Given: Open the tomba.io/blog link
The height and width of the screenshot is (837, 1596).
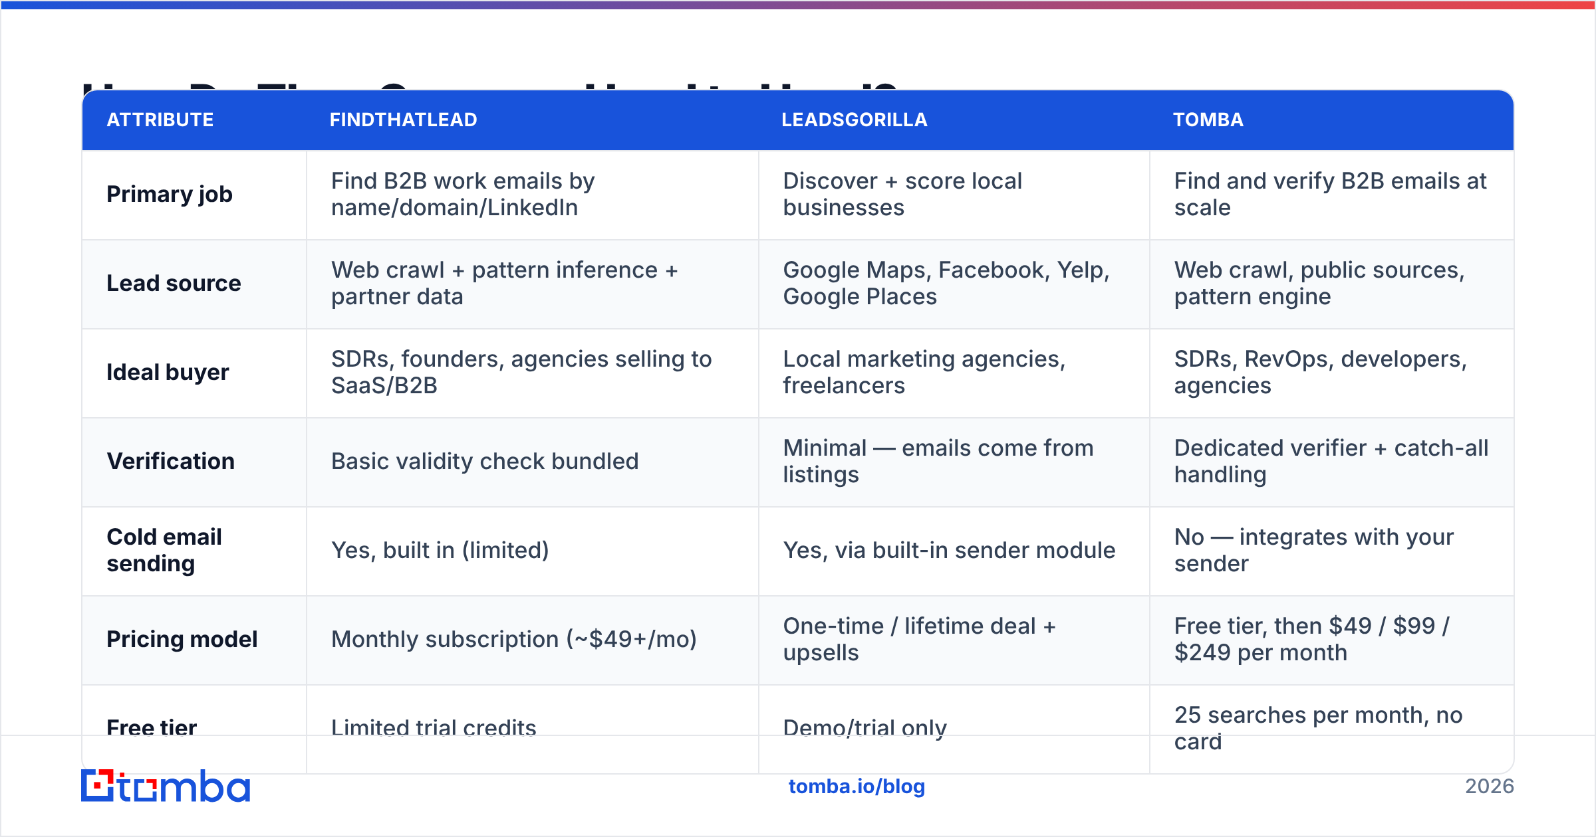Looking at the screenshot, I should [857, 787].
